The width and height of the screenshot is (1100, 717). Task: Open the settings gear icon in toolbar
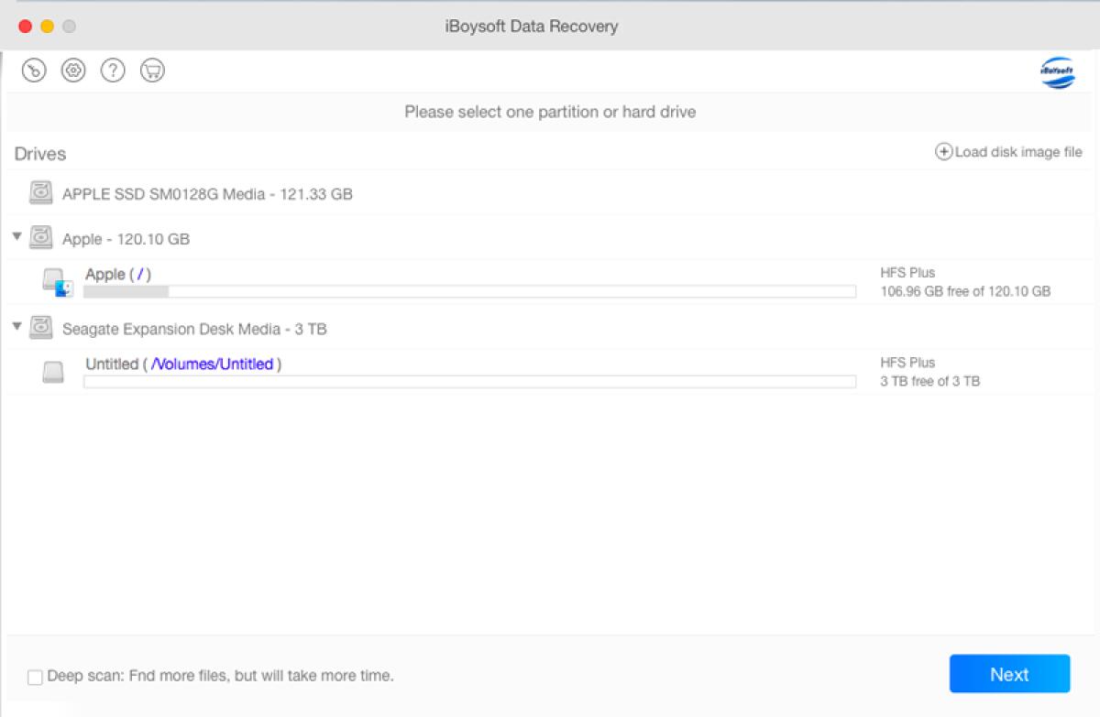[73, 71]
